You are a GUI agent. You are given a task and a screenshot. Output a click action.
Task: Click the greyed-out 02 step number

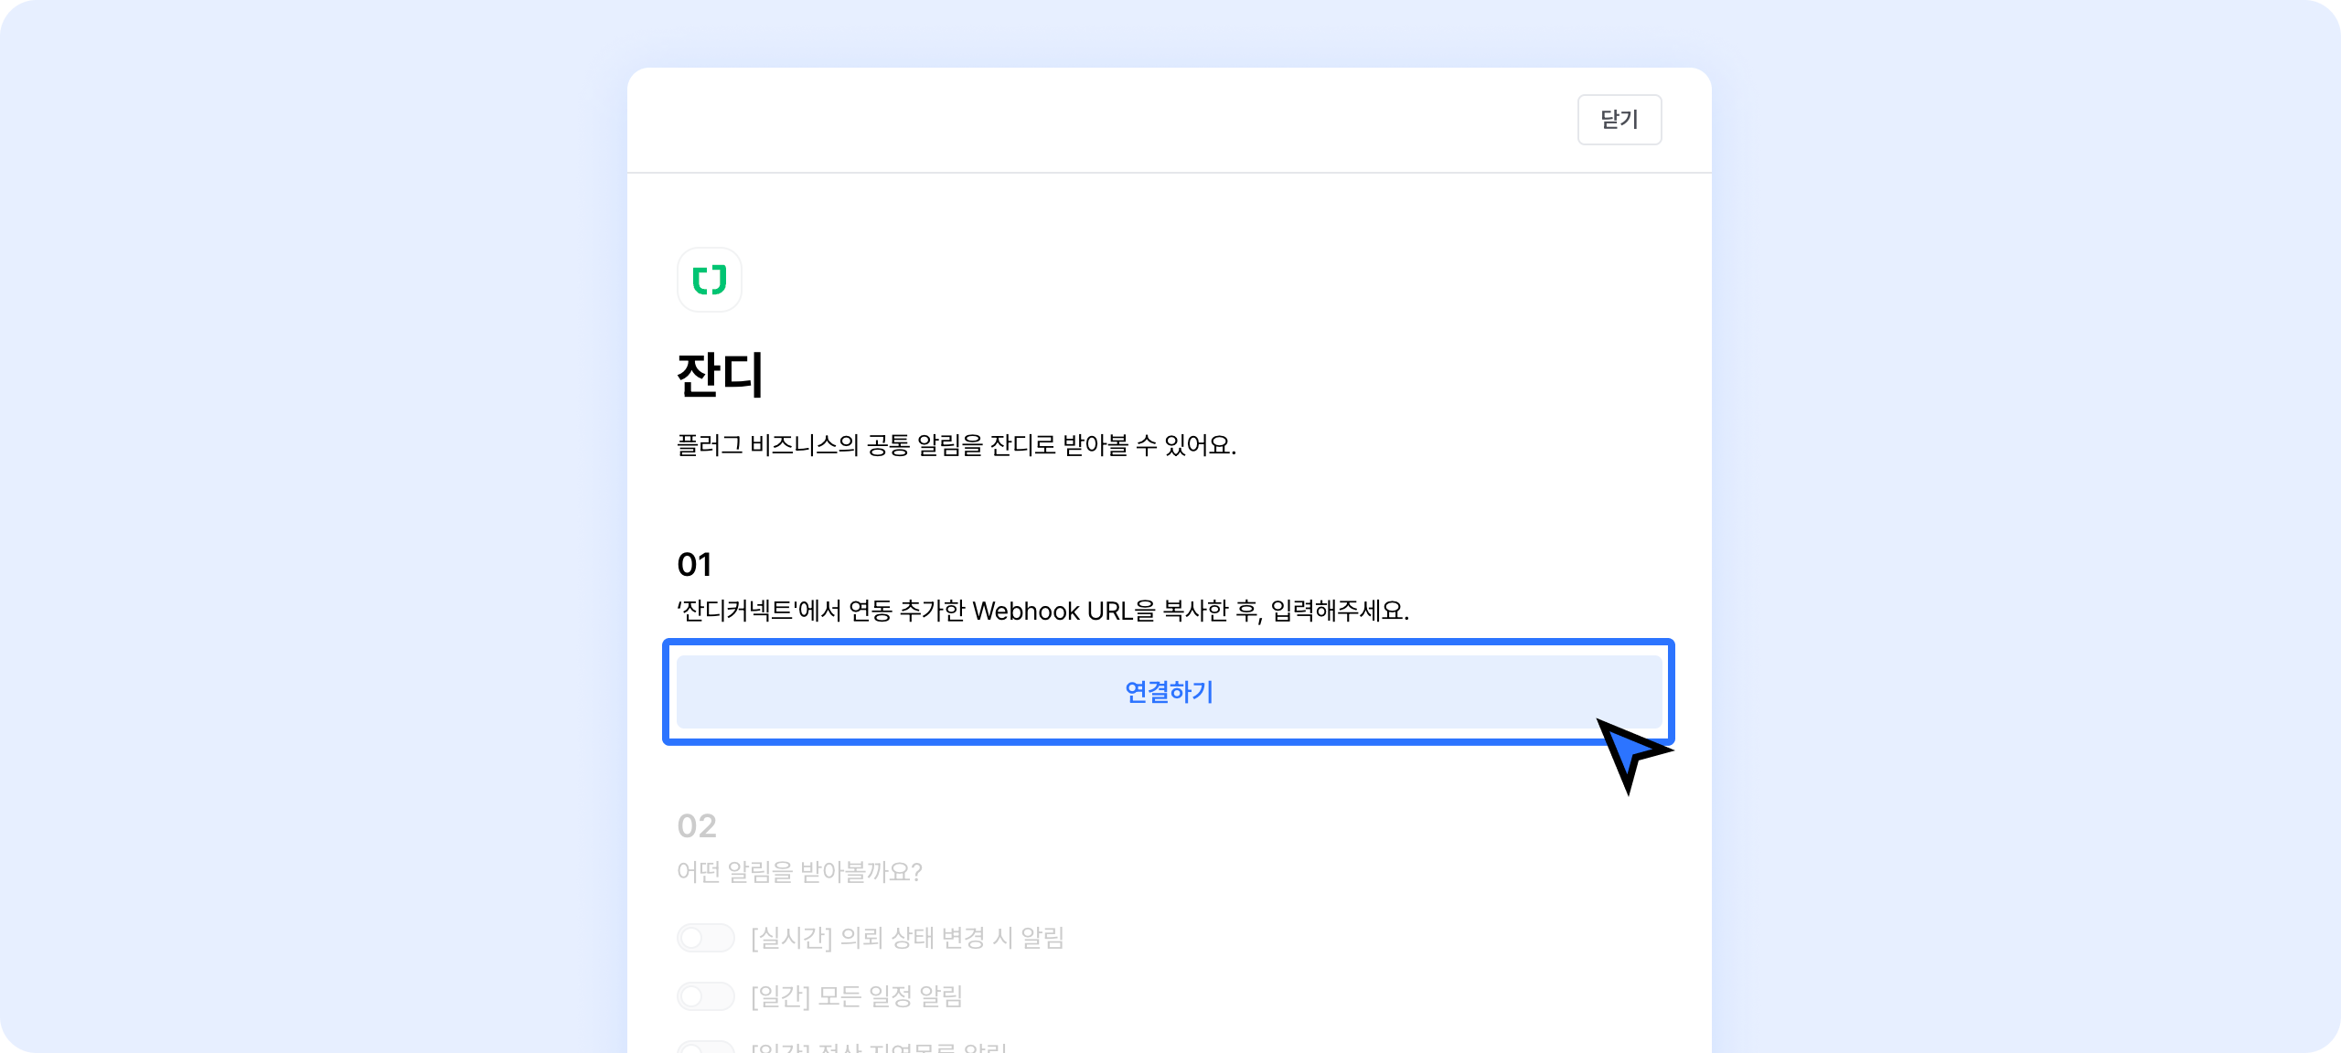(696, 826)
